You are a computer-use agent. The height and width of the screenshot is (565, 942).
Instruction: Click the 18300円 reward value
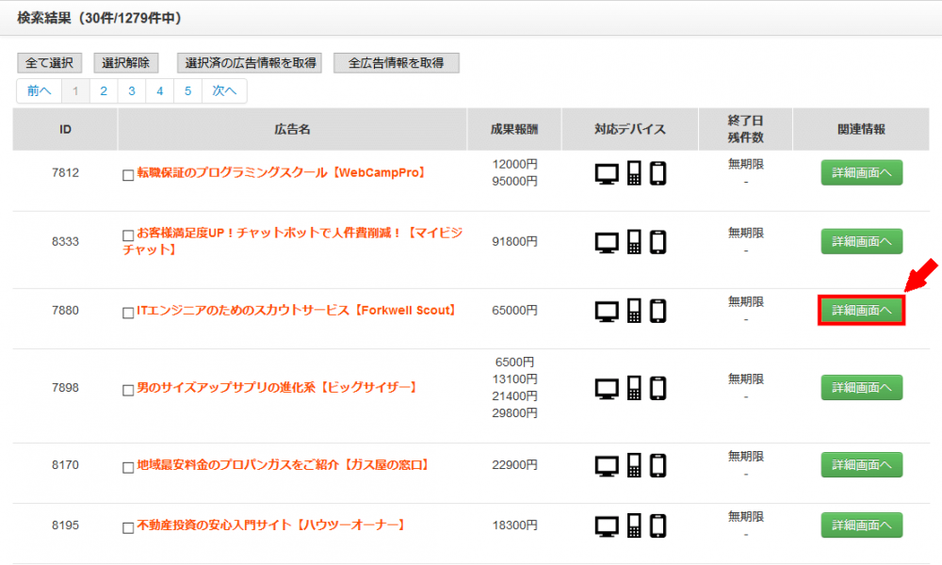(x=515, y=525)
